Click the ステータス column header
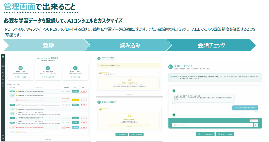The height and width of the screenshot is (142, 269). pyautogui.click(x=12, y=88)
